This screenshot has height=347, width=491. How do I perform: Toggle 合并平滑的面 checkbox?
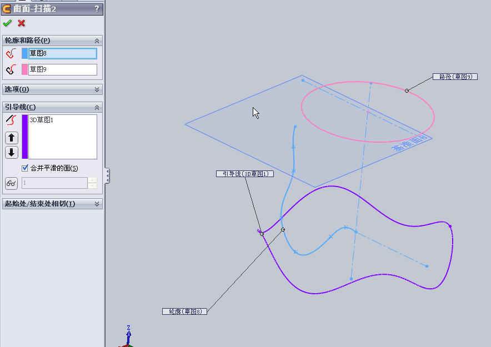tap(25, 168)
